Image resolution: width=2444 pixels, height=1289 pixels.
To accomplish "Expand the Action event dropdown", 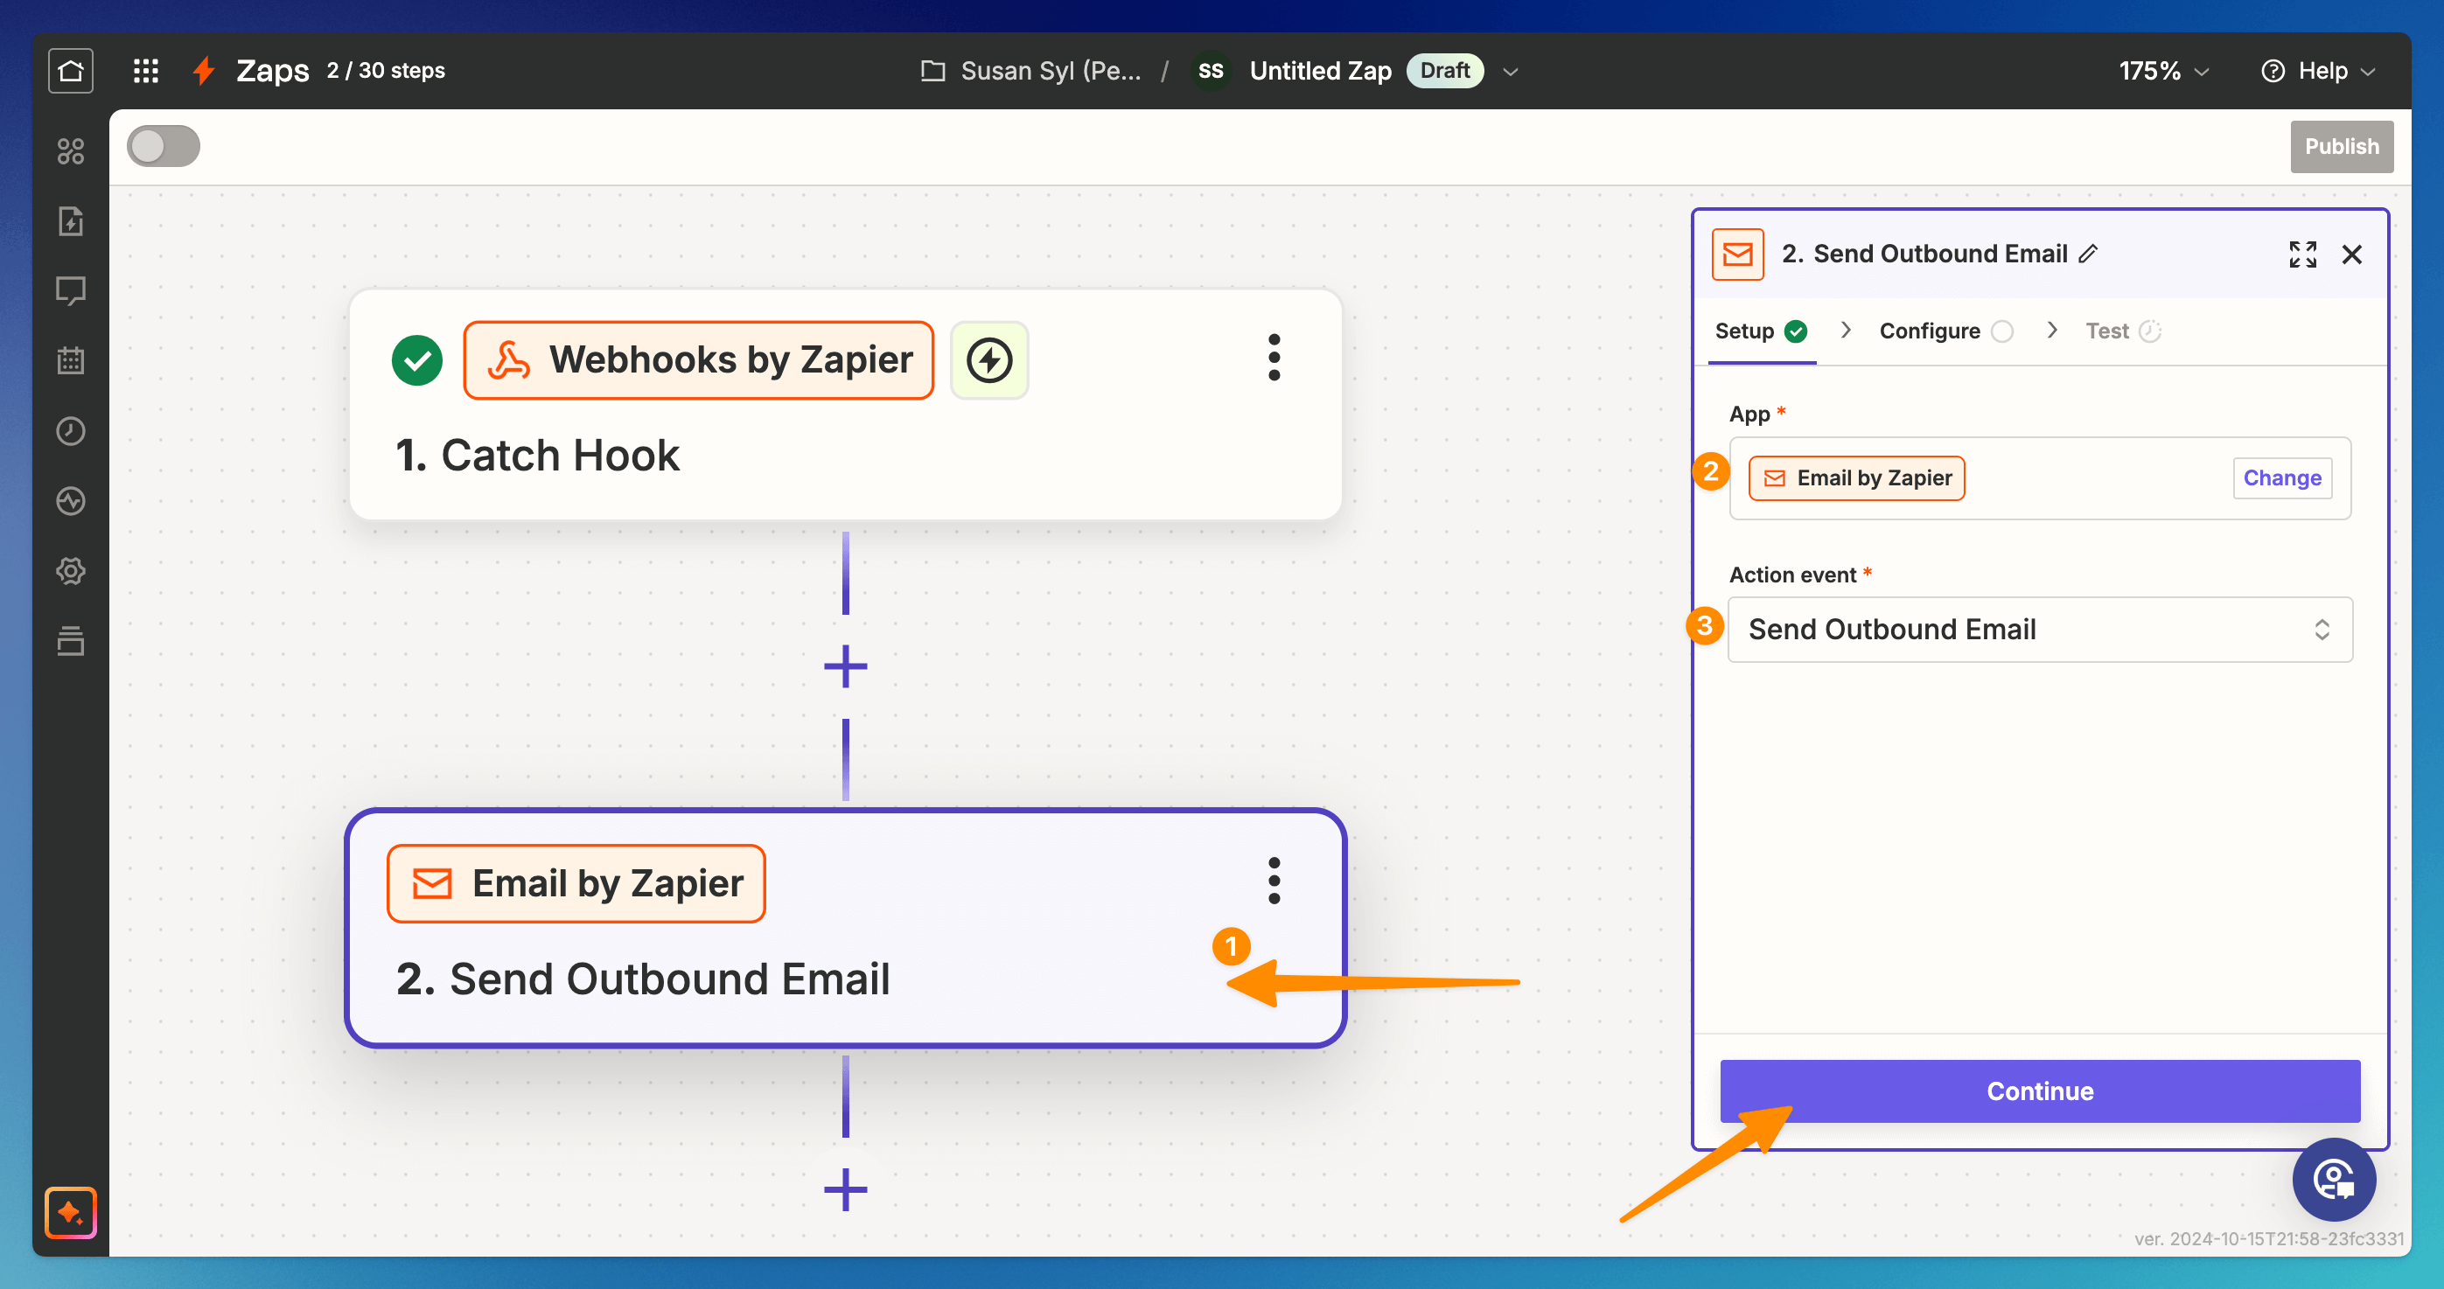I will click(x=2039, y=629).
